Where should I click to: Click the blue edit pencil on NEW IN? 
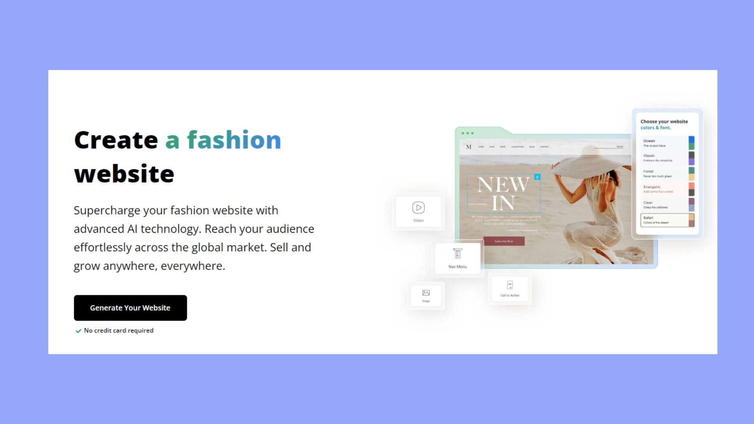537,177
